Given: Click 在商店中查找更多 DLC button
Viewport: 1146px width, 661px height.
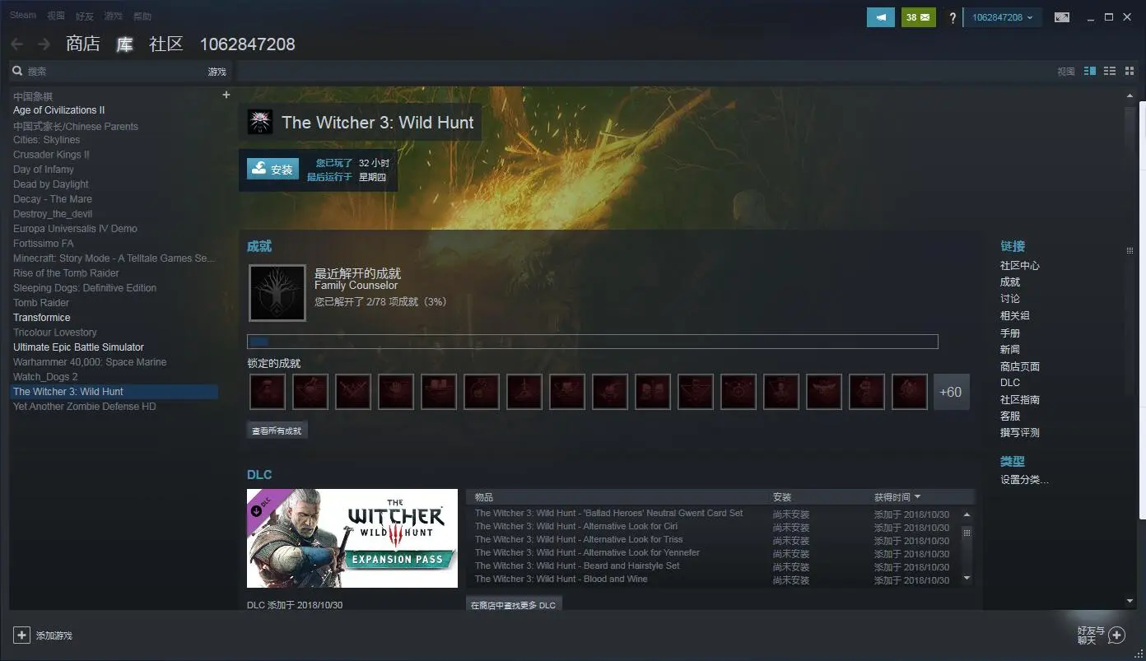Looking at the screenshot, I should (x=513, y=604).
